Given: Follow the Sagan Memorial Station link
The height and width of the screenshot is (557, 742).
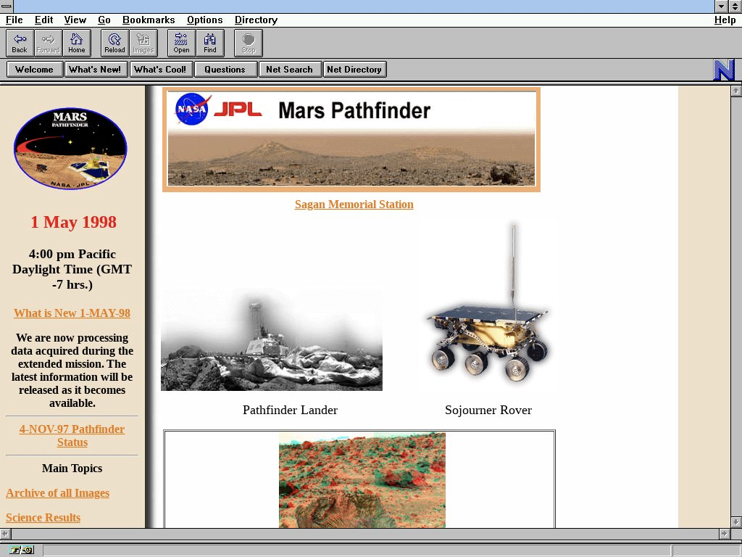Looking at the screenshot, I should tap(354, 205).
